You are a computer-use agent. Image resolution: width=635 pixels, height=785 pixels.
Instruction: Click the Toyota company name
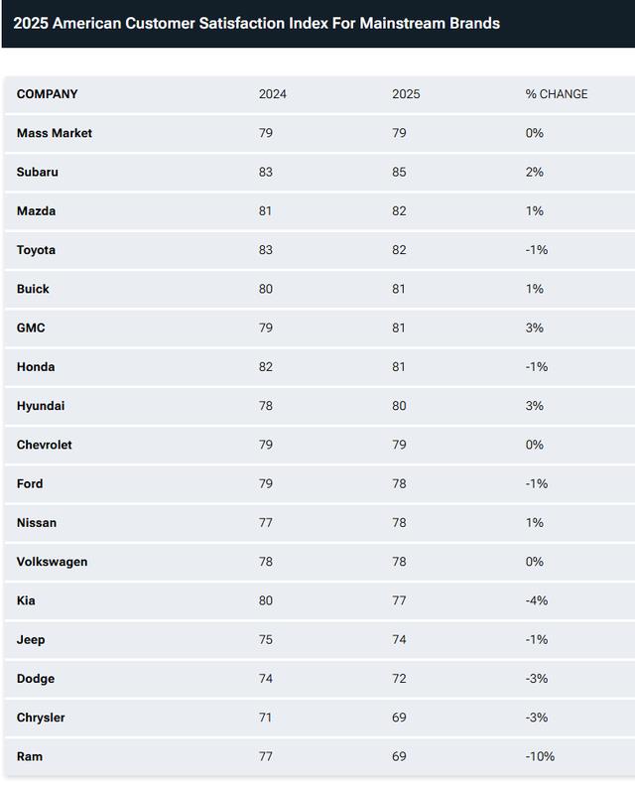point(37,250)
